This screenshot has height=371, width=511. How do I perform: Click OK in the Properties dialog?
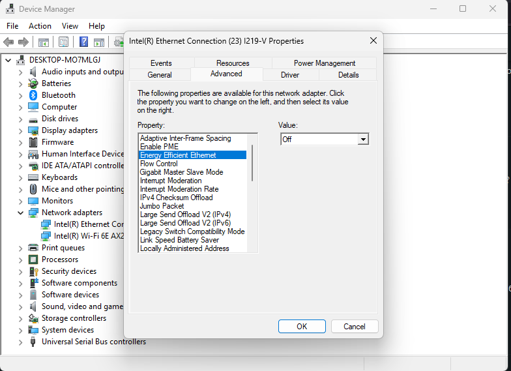[302, 326]
